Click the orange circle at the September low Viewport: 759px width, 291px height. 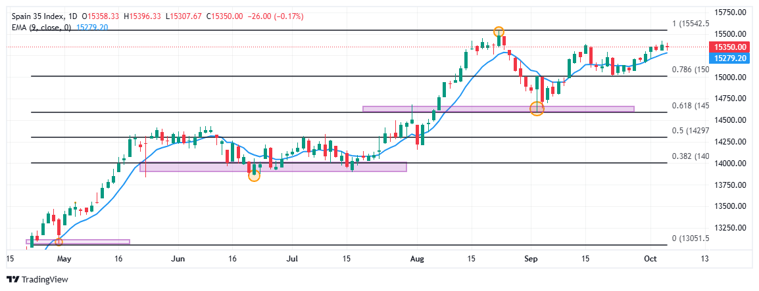point(537,109)
